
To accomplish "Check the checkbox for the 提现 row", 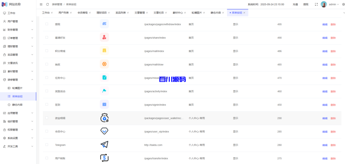I will (47, 24).
